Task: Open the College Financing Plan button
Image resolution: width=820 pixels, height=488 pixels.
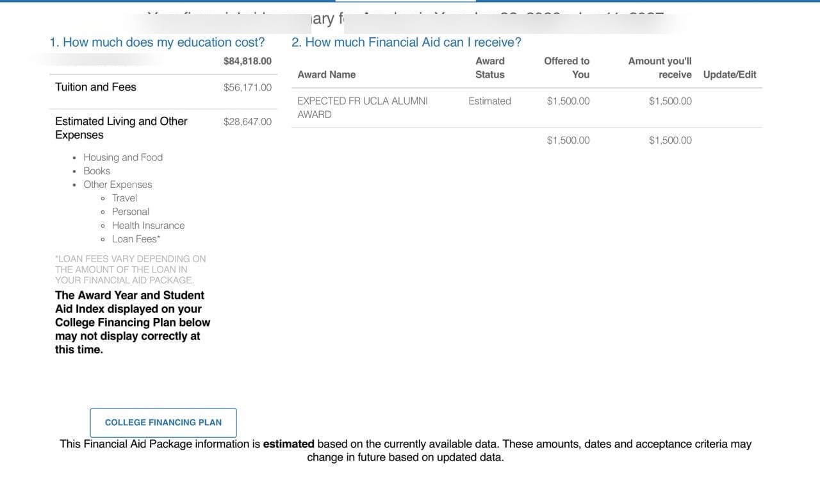Action: [x=163, y=423]
